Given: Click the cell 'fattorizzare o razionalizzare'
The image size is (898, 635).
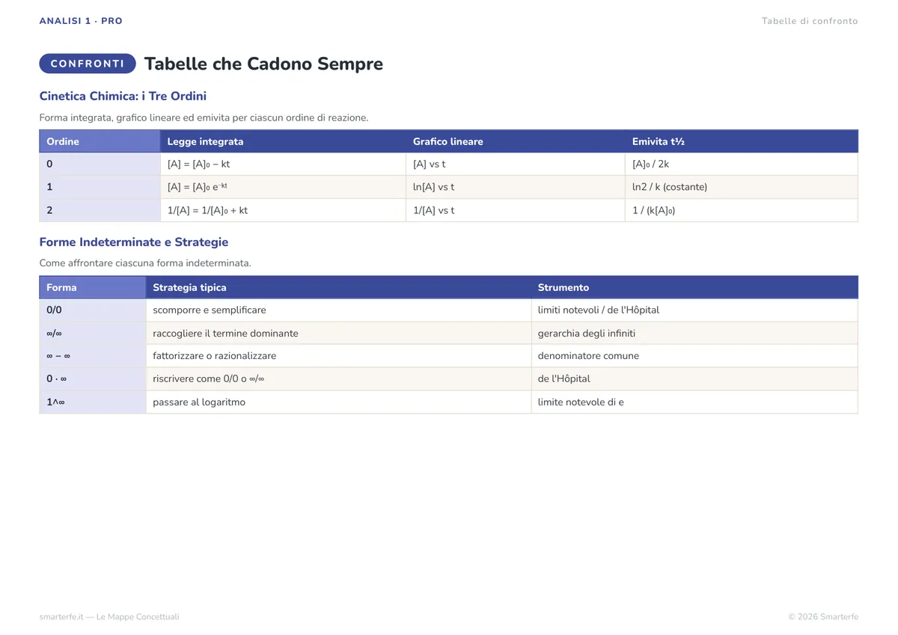Looking at the screenshot, I should (x=338, y=356).
